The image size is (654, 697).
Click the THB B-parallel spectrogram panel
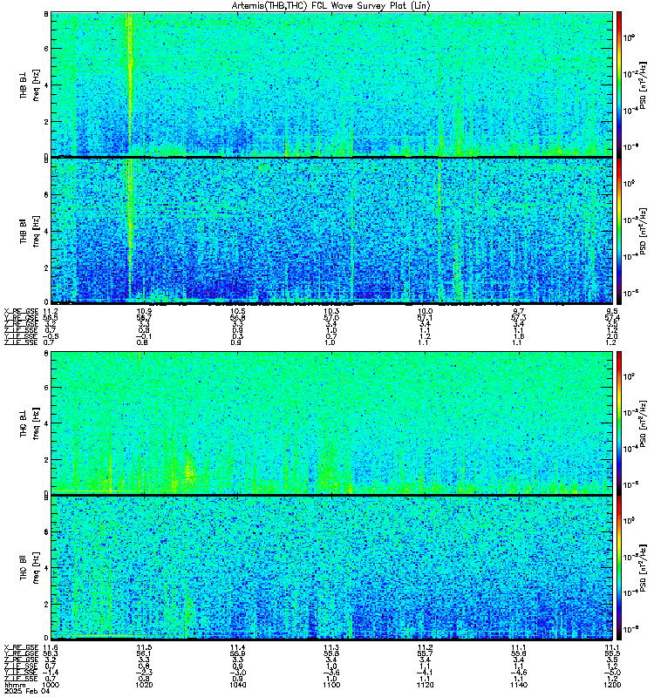click(332, 231)
